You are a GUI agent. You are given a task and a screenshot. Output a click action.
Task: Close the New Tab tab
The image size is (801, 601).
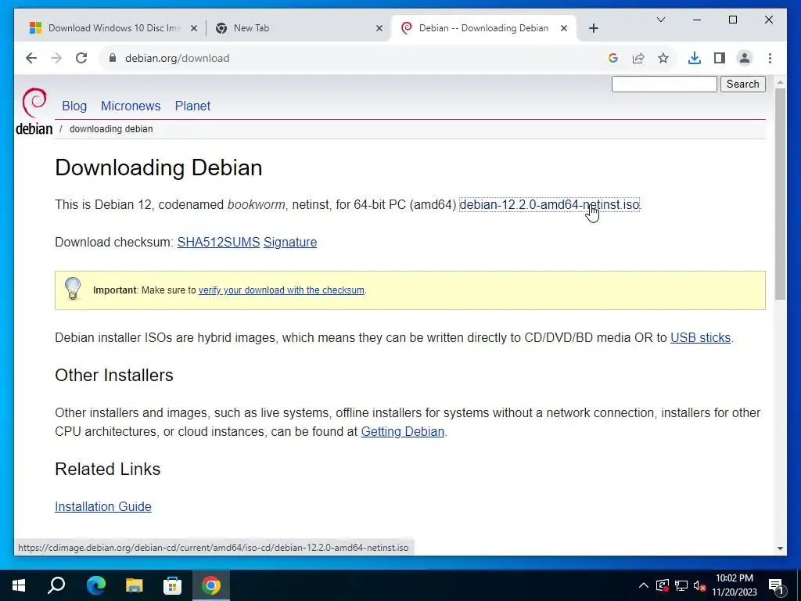379,28
